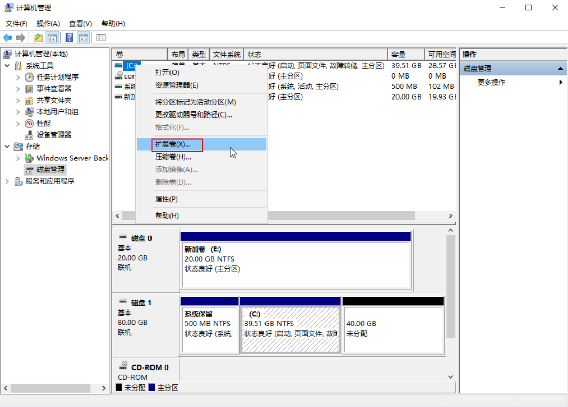Collapse the 存储 tree node
Viewport: 568px width, 407px height.
[7, 146]
